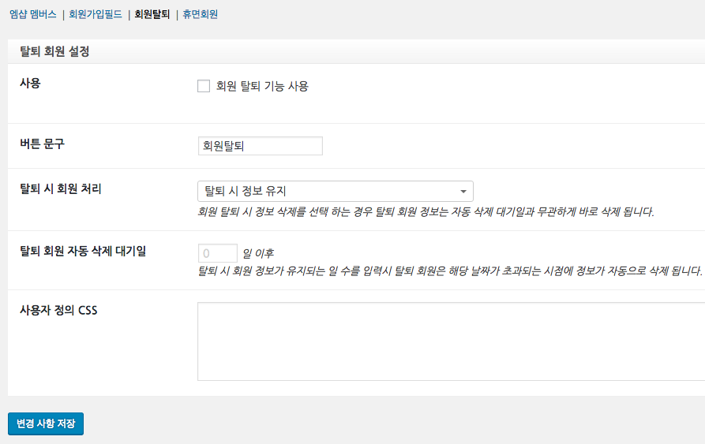Screen dimensions: 705x444
Task: Click the '일 이후' text beside number field
Action: tap(258, 253)
